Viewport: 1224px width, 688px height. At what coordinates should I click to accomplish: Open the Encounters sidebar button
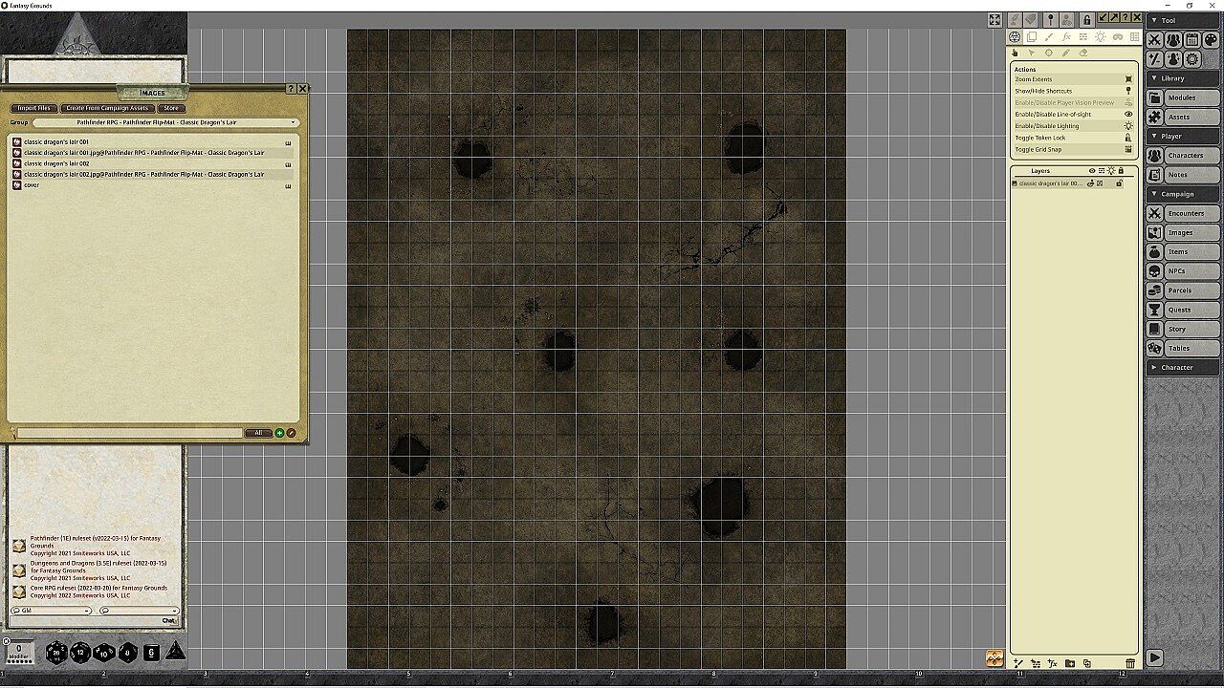coord(1191,213)
